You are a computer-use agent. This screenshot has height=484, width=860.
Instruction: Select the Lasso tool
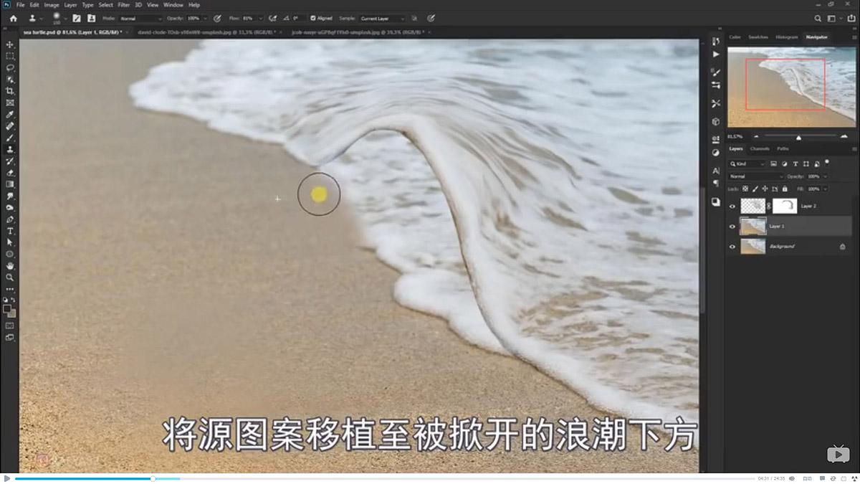tap(10, 67)
